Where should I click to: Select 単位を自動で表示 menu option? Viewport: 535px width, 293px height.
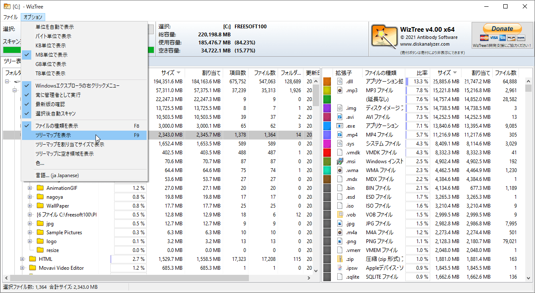[85, 27]
